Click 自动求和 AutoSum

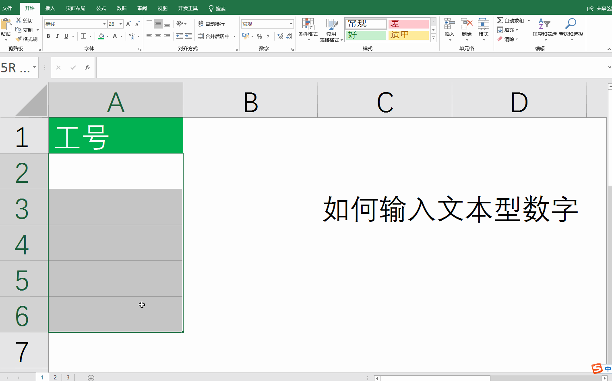511,20
